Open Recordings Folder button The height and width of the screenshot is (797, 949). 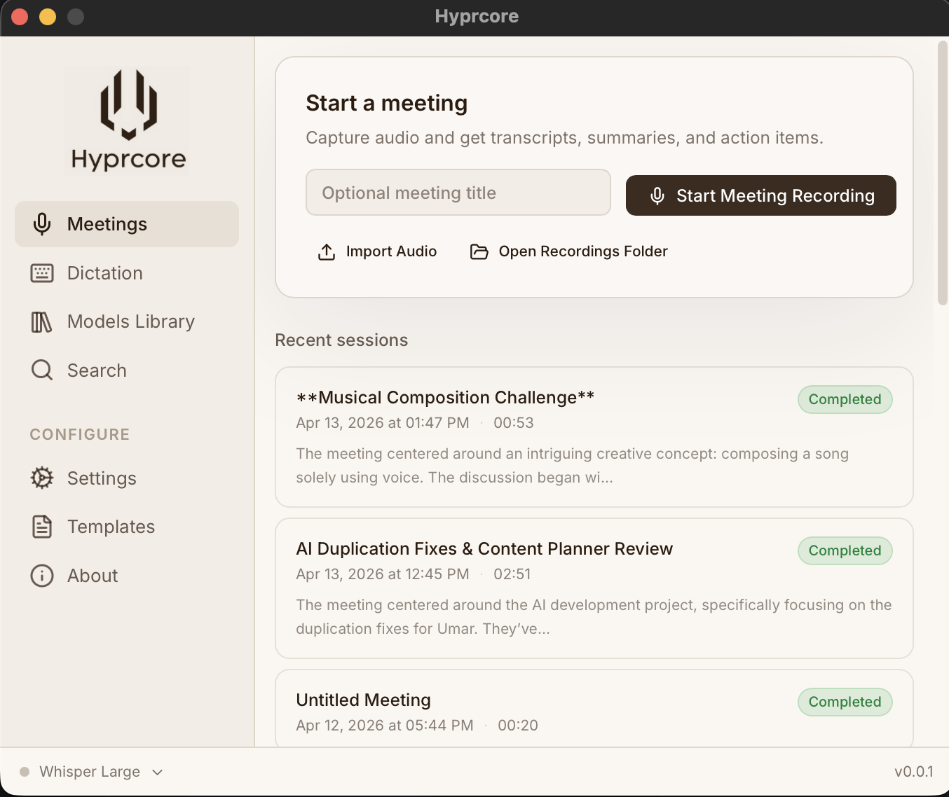pos(569,251)
